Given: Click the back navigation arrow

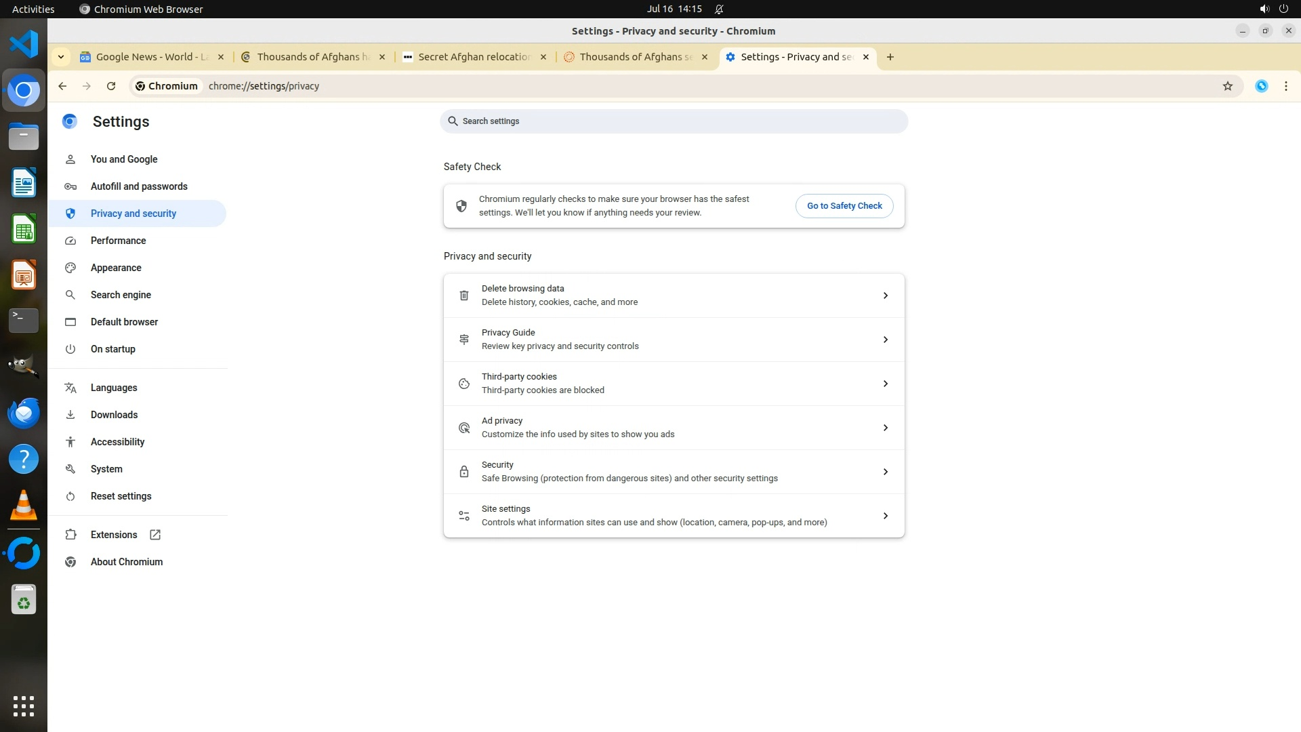Looking at the screenshot, I should [x=62, y=86].
